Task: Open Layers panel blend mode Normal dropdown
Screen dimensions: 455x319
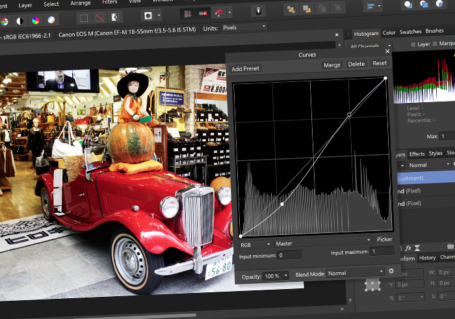Action: (x=429, y=165)
